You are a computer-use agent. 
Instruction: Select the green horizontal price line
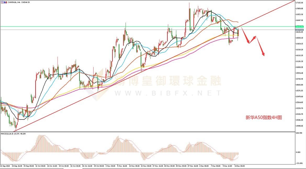[x=105, y=26]
